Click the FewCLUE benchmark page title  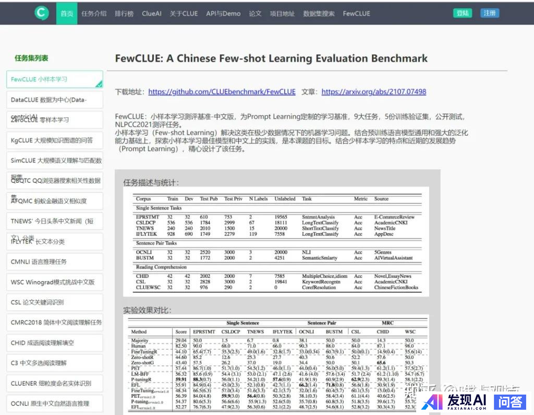271,58
